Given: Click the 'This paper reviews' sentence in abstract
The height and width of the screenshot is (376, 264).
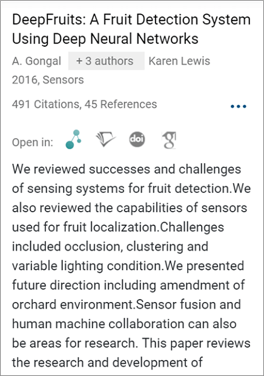Looking at the screenshot, I should [x=196, y=343].
